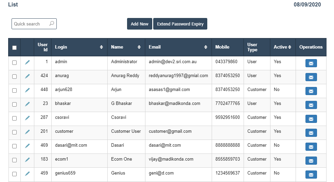Click envelope icon in csoravi row

(x=311, y=119)
